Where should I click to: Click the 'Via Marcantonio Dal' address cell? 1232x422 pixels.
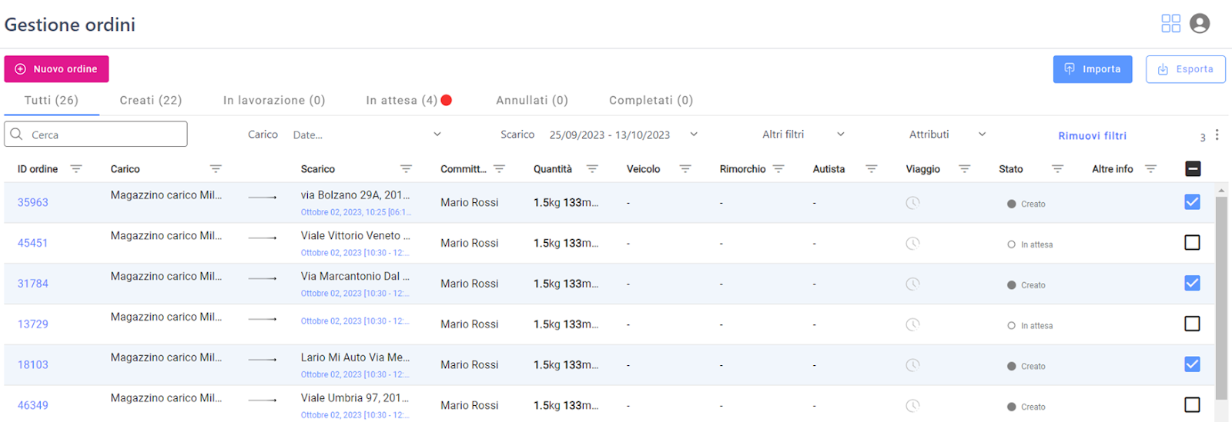[x=355, y=277]
